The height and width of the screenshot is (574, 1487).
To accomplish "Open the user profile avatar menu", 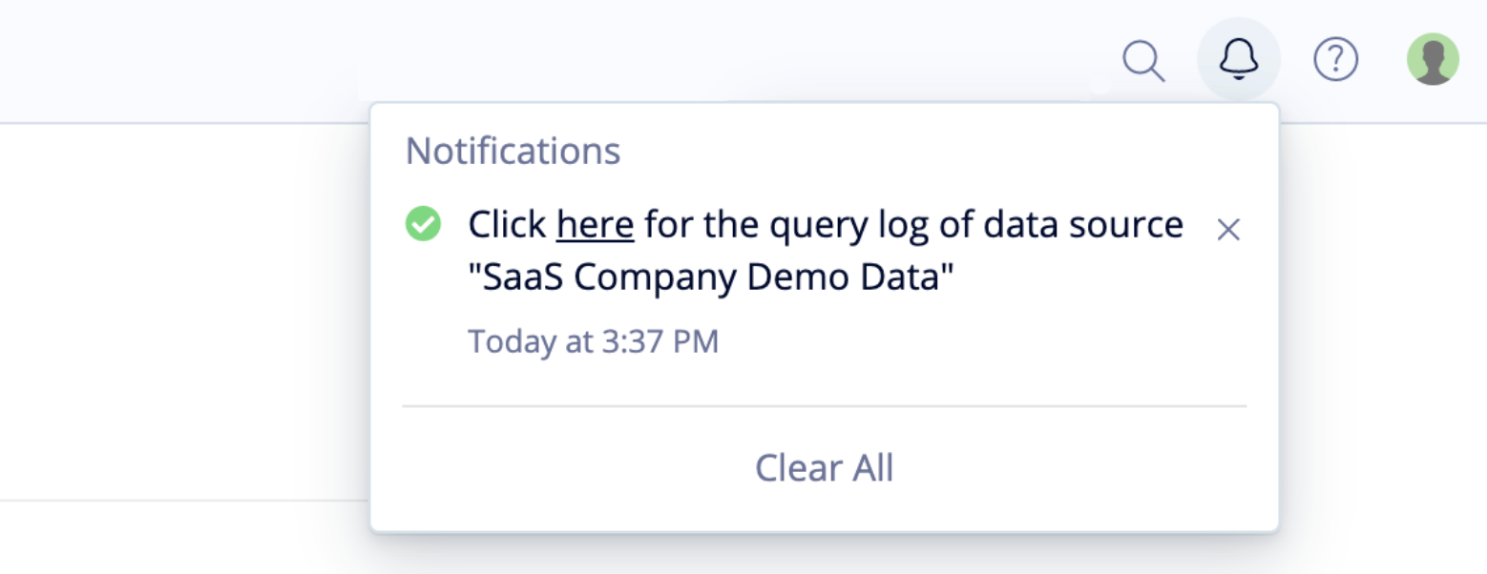I will (x=1433, y=59).
